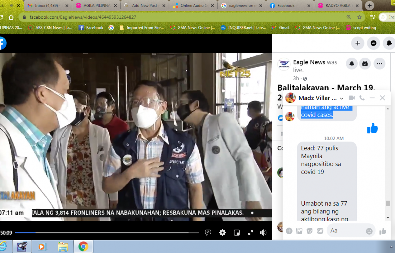The height and width of the screenshot is (253, 395).
Task: Start video call with Madz Villar
Action: coord(352,98)
